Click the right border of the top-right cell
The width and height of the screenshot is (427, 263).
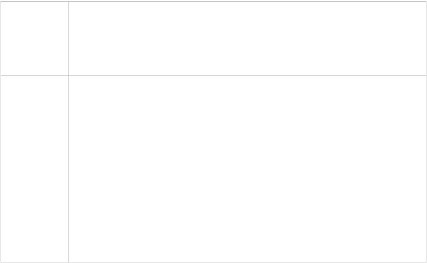click(426, 39)
